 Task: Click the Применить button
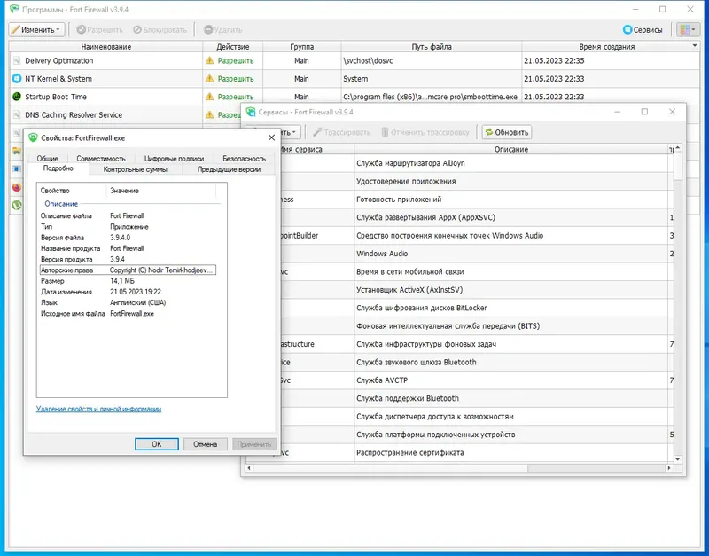pos(254,443)
